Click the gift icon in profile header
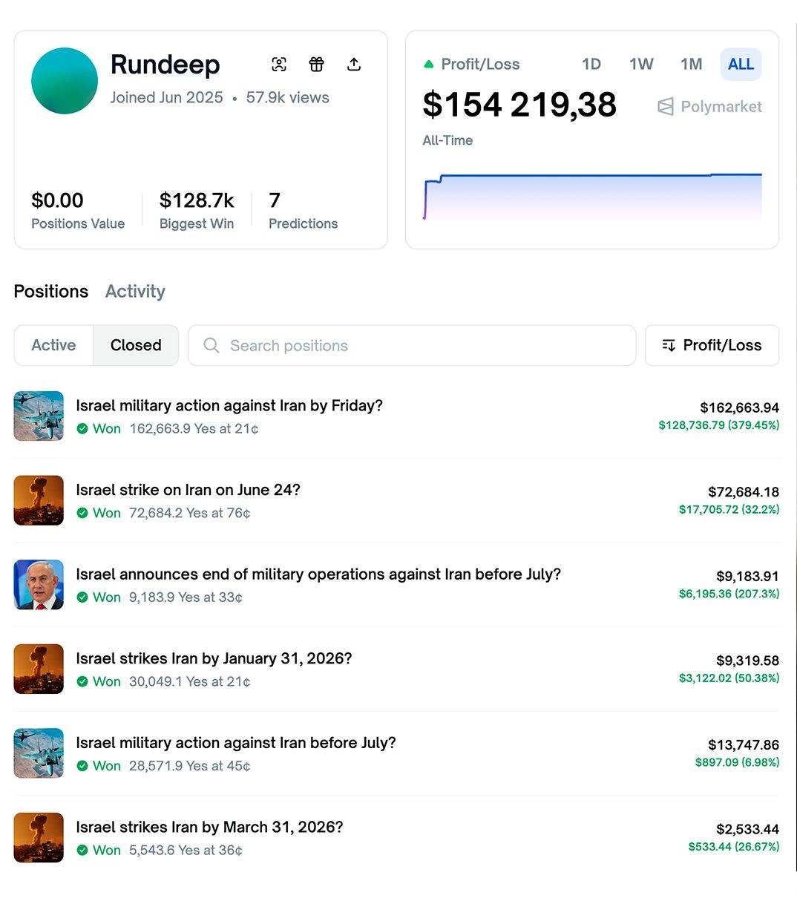This screenshot has width=797, height=904. click(317, 65)
